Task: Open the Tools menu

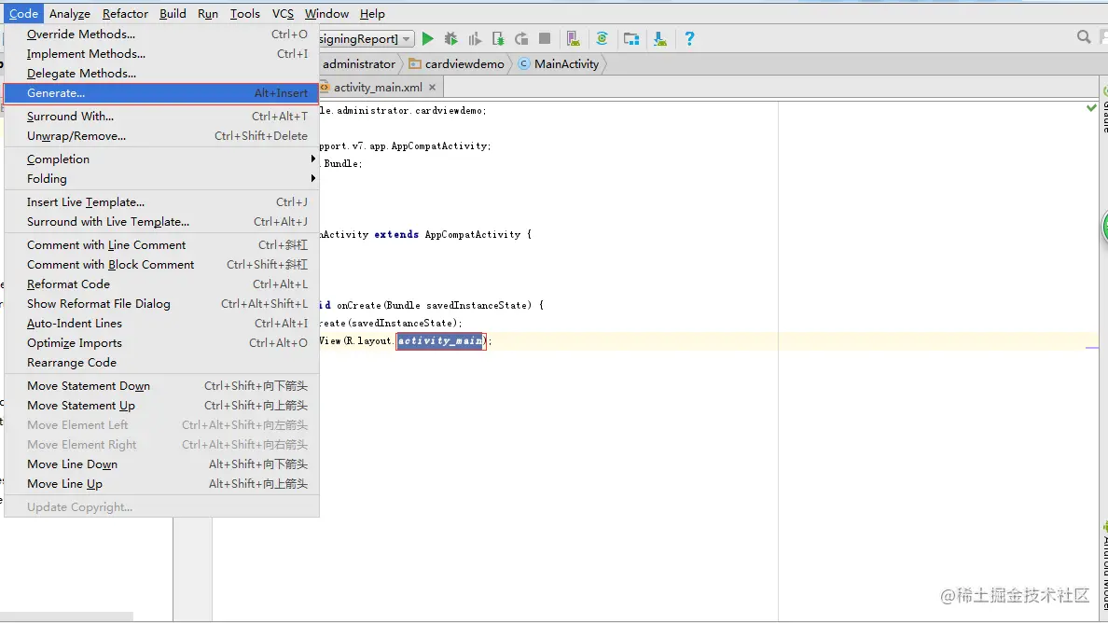Action: tap(244, 13)
